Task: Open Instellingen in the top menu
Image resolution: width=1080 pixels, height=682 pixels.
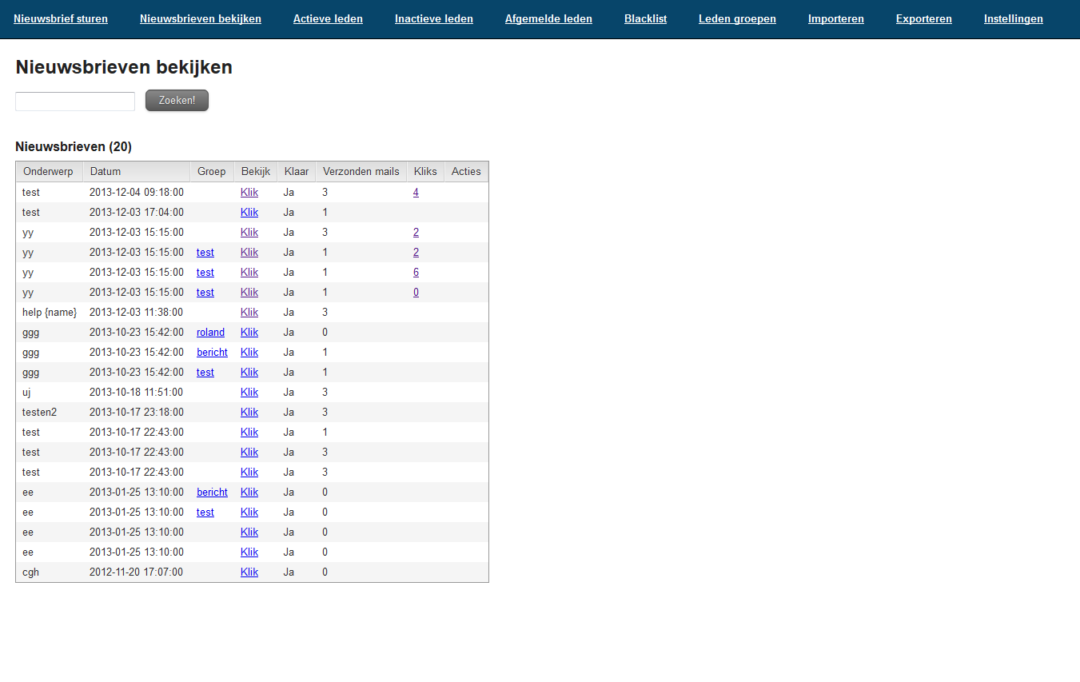Action: coord(1013,18)
